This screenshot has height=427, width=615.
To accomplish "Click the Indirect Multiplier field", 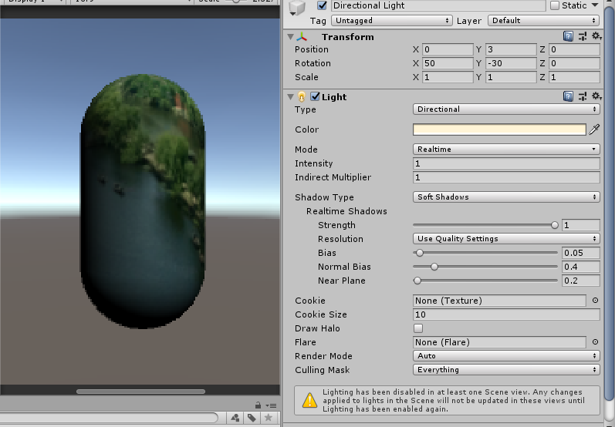I will click(506, 177).
